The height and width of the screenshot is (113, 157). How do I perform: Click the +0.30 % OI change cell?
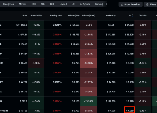[143, 82]
